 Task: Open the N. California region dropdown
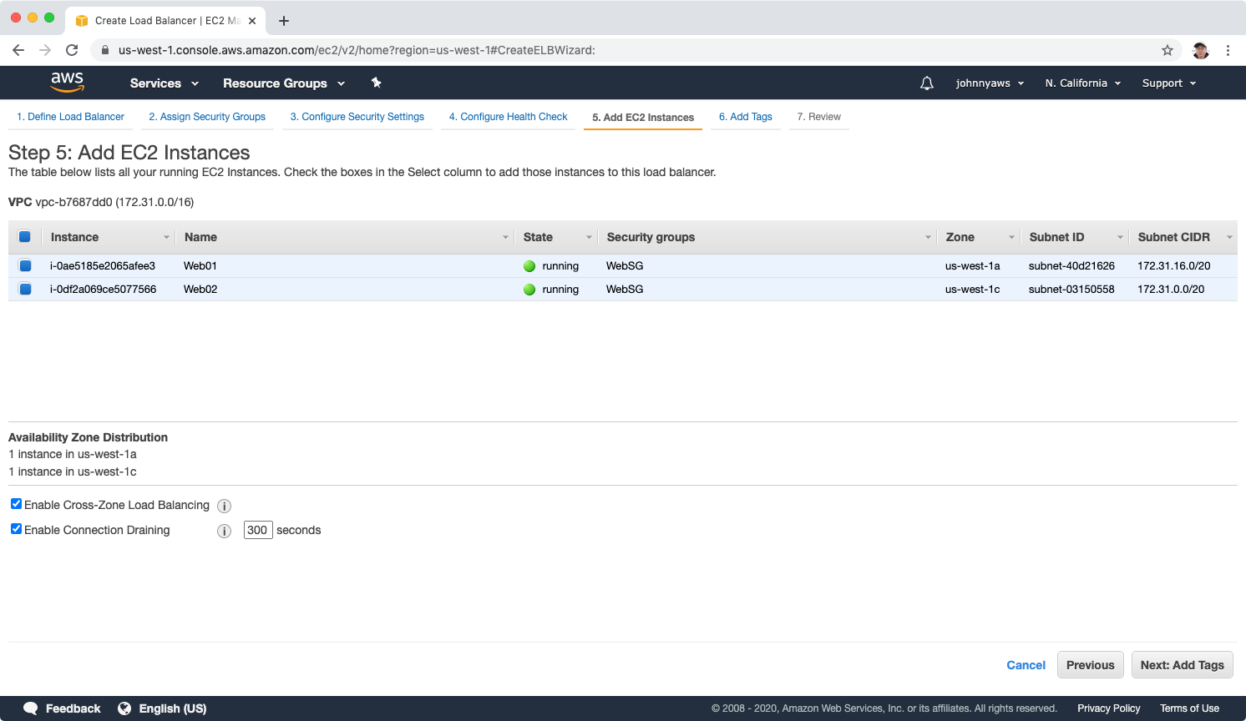coord(1083,83)
